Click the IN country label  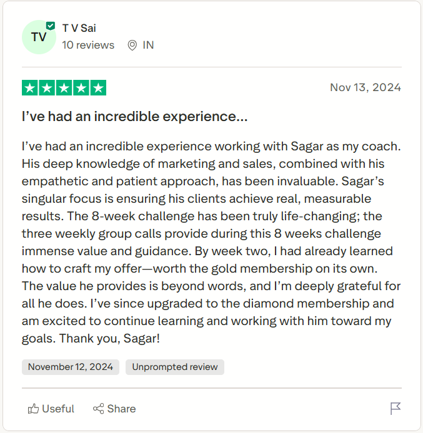[148, 45]
